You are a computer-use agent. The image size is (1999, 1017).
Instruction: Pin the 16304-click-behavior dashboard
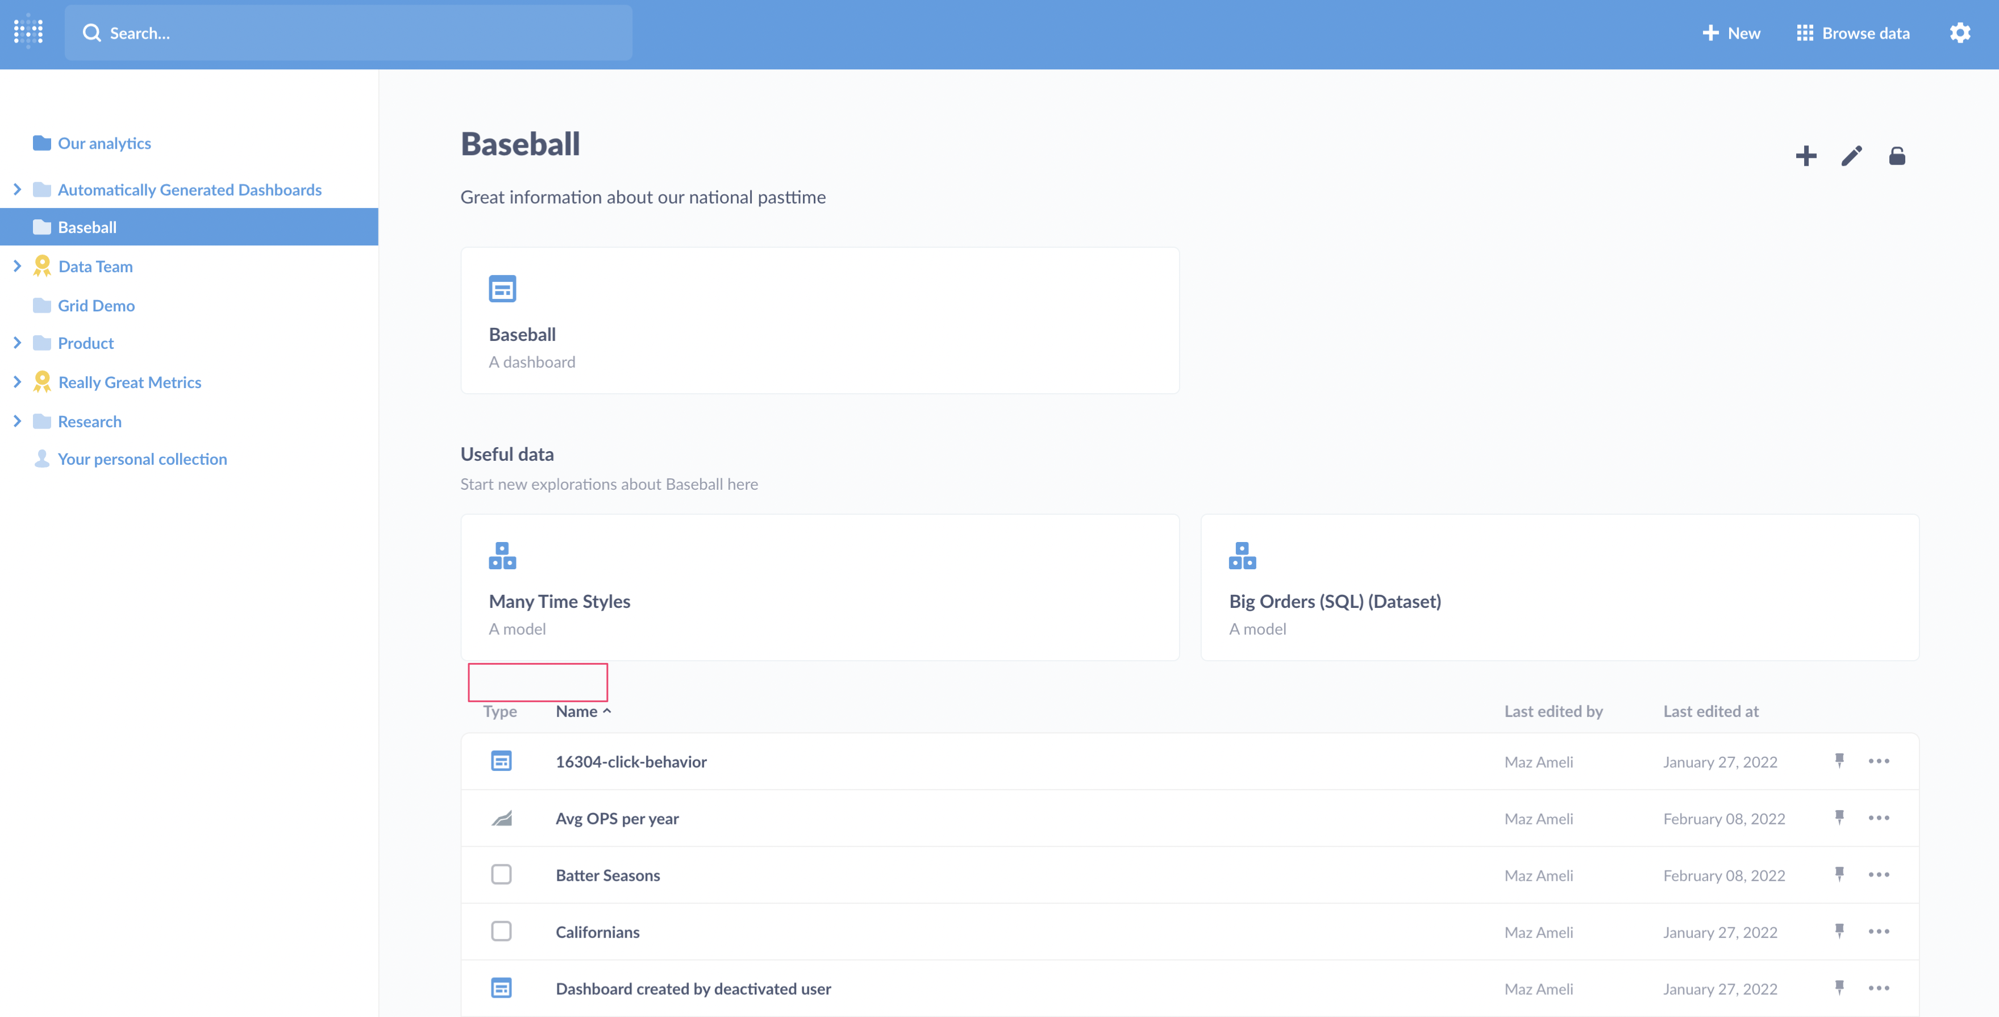pyautogui.click(x=1840, y=761)
